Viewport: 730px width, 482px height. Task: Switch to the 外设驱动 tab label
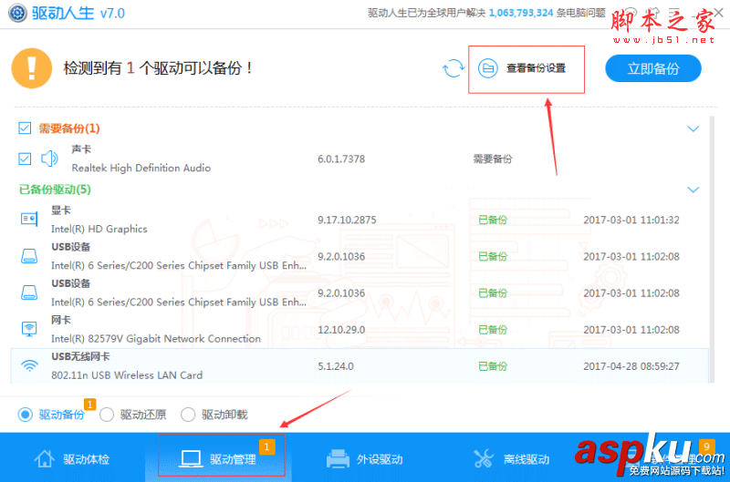click(380, 459)
